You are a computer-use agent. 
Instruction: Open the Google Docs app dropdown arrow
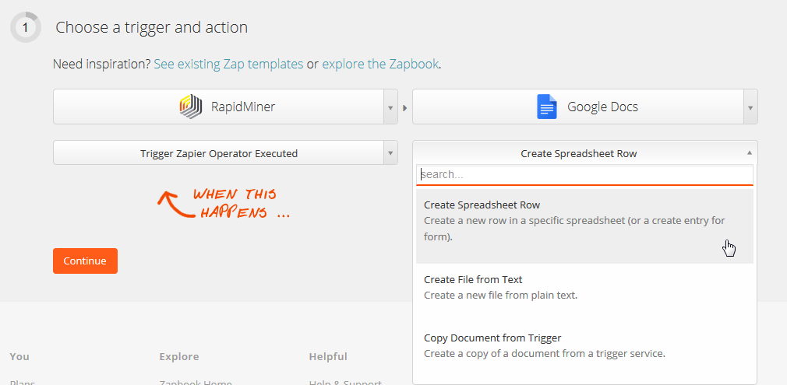click(x=750, y=107)
